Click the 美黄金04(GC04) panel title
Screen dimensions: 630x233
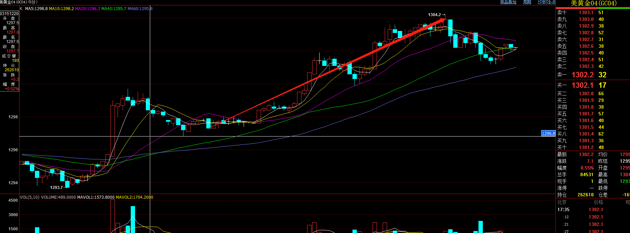593,3
